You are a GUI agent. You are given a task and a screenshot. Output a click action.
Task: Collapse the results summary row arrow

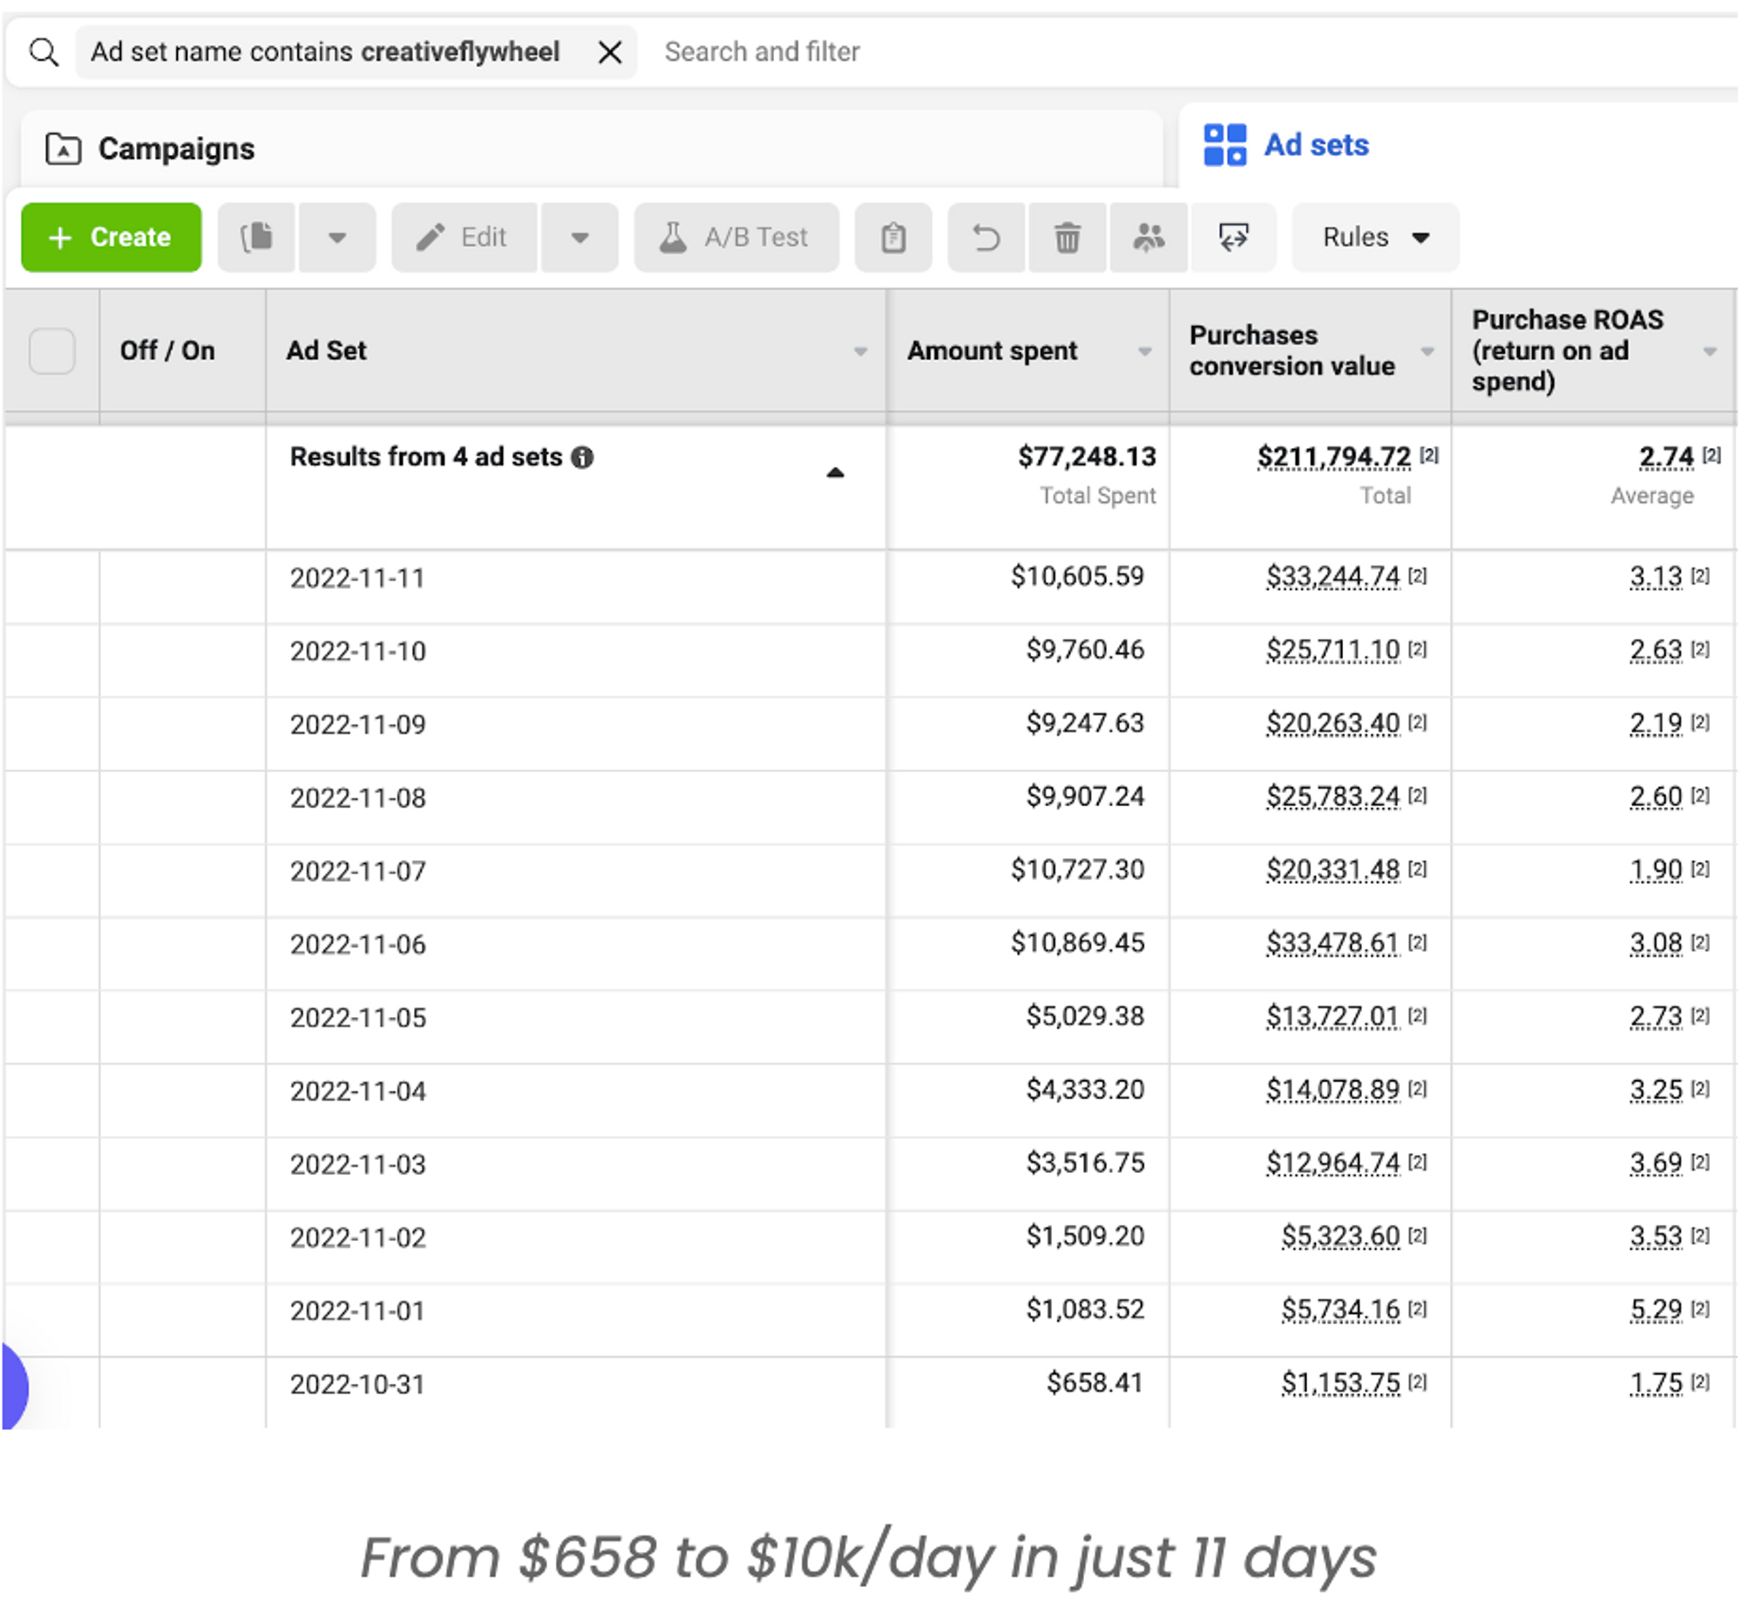pos(835,472)
